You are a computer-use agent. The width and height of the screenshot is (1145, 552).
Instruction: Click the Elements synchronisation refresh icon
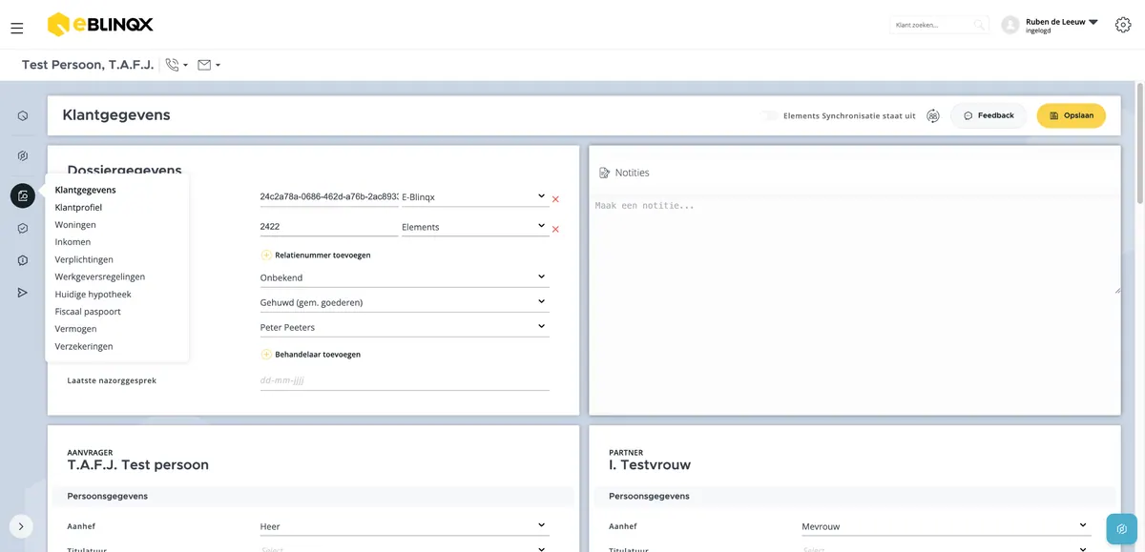click(933, 115)
